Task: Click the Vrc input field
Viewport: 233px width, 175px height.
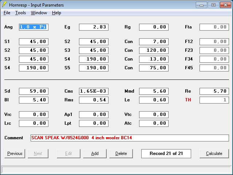Action: tap(33, 114)
